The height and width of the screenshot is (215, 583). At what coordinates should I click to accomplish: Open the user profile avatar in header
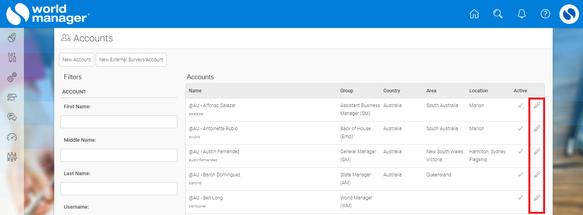(x=569, y=14)
